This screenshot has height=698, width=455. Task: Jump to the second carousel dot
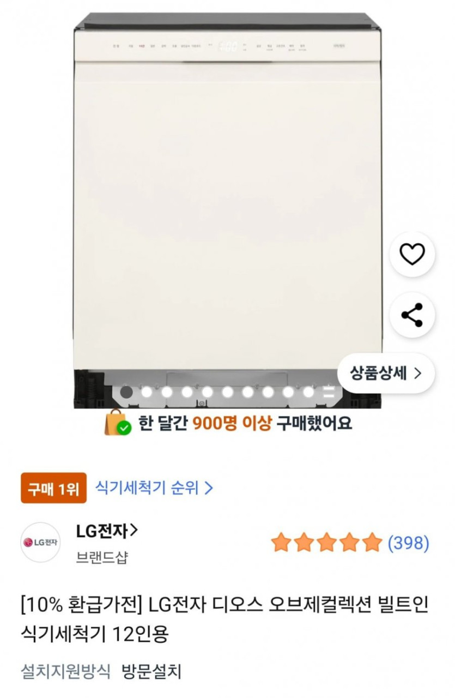click(x=147, y=392)
